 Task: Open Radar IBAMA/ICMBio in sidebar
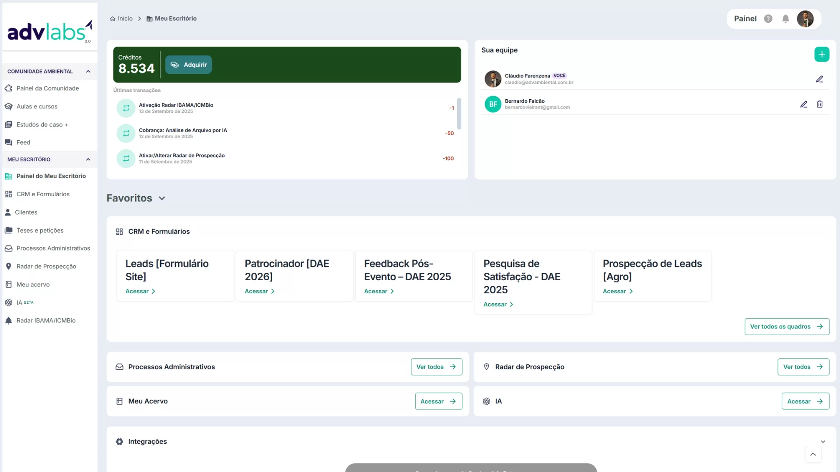pos(45,320)
